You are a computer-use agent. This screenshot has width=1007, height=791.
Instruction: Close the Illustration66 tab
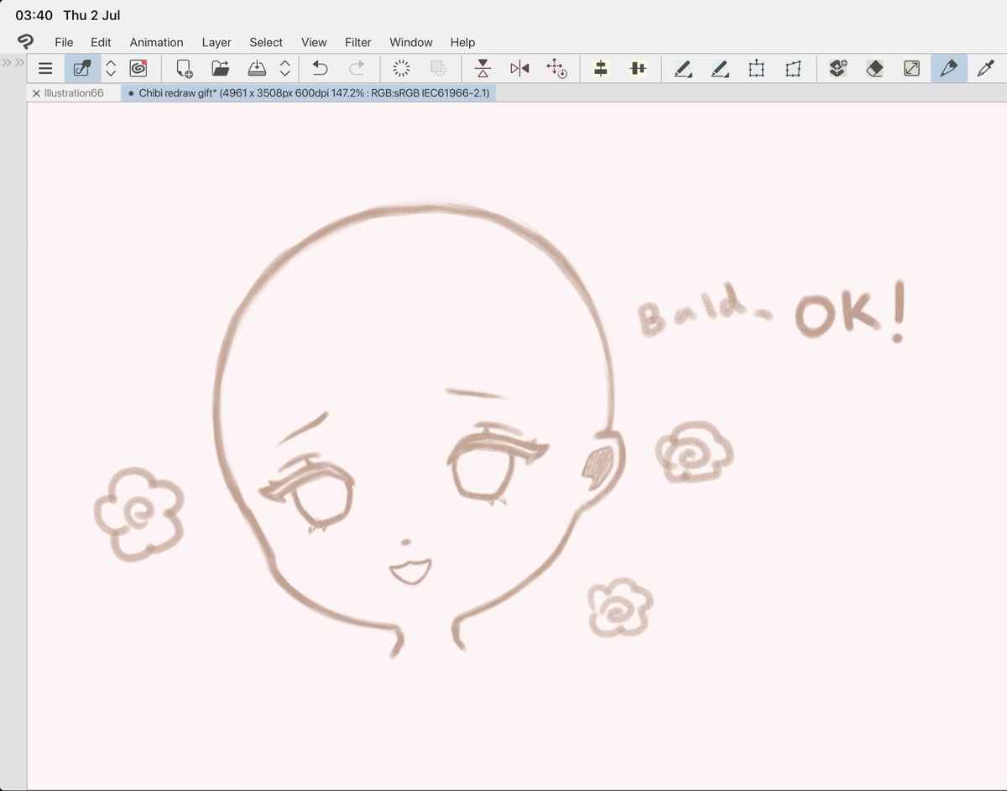[x=36, y=93]
